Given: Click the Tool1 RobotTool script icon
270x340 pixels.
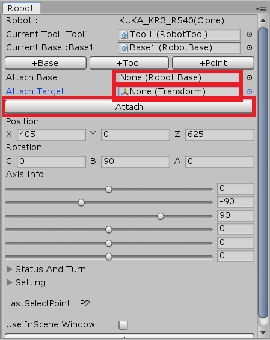Looking at the screenshot, I should 124,35.
